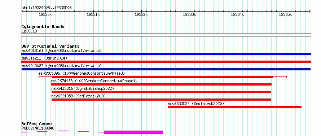Click the 1p36.13 band label

pyautogui.click(x=29, y=31)
